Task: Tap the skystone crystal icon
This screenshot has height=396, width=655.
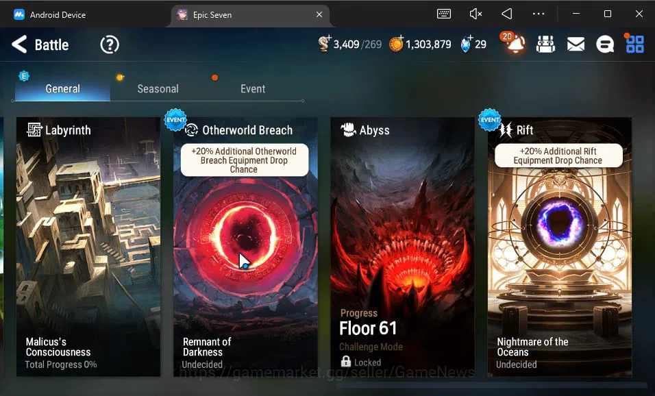Action: point(466,44)
